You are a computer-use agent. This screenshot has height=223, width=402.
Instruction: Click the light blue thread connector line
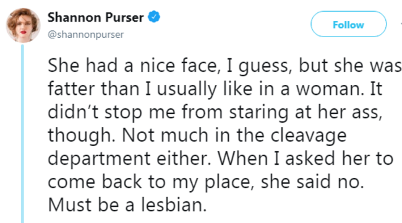(x=22, y=134)
